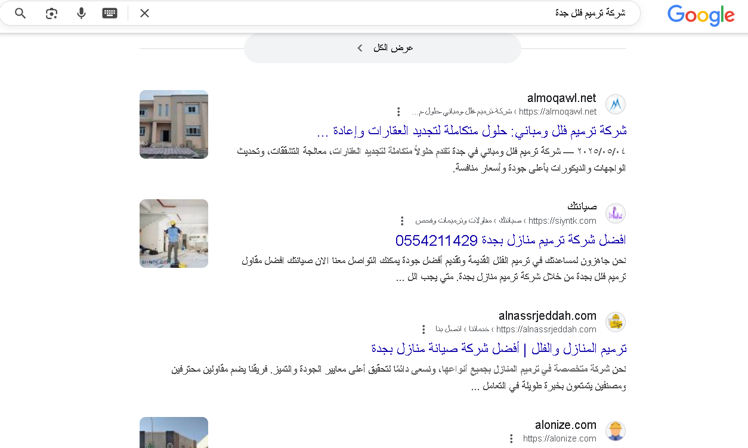Open more options for siyntk.com result
Screen dimensions: 748x448
tap(402, 221)
